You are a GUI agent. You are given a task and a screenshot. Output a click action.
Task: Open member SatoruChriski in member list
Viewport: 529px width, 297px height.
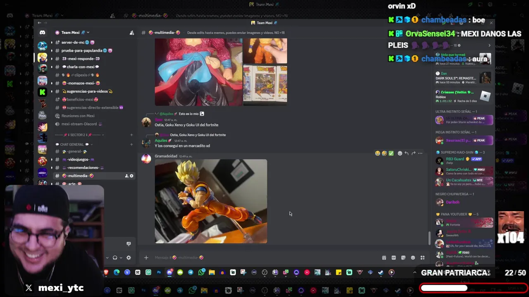(464, 171)
